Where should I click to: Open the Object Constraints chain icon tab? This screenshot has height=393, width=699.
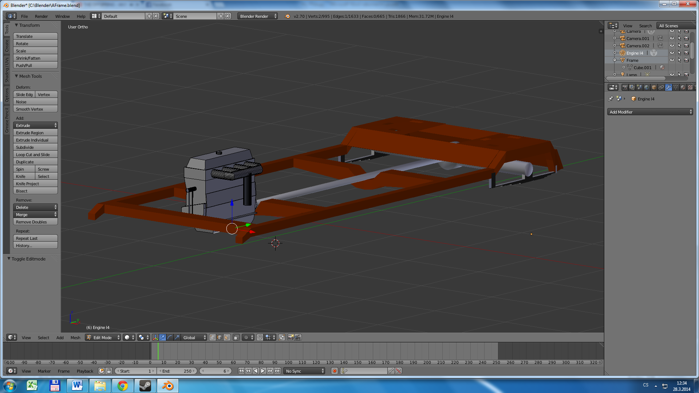pyautogui.click(x=661, y=87)
